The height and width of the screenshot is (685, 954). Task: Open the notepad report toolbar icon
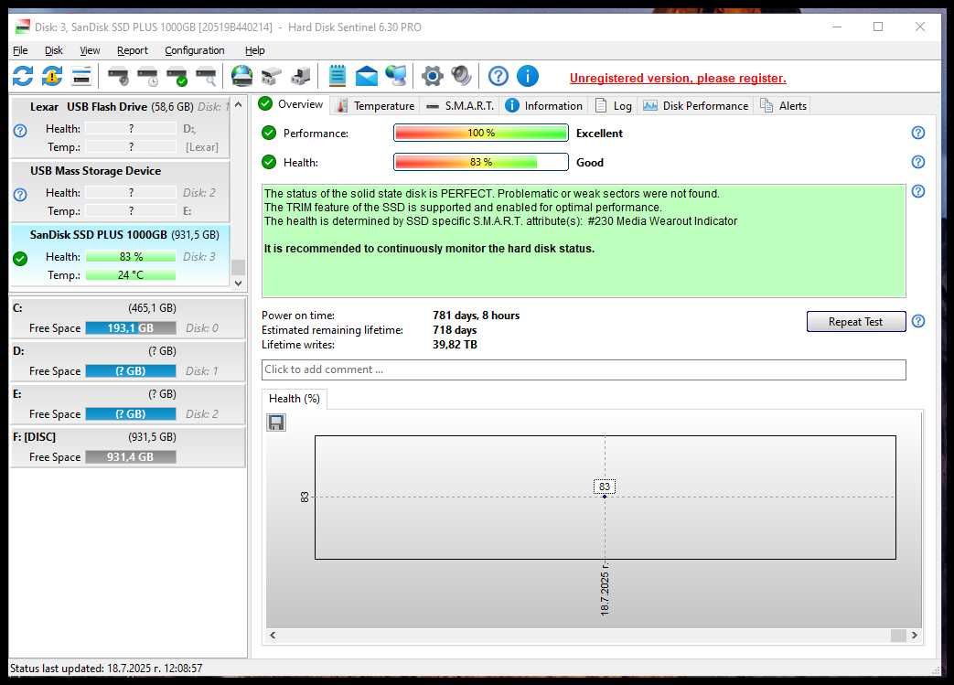338,76
